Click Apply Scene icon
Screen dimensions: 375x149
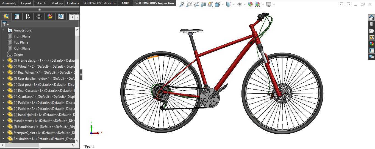[x=257, y=4]
